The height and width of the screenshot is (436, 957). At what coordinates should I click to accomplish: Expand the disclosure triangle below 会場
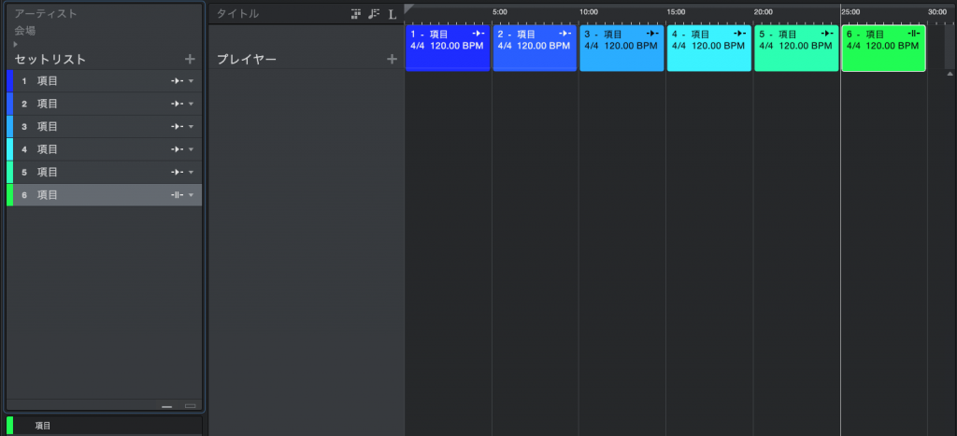click(x=16, y=44)
